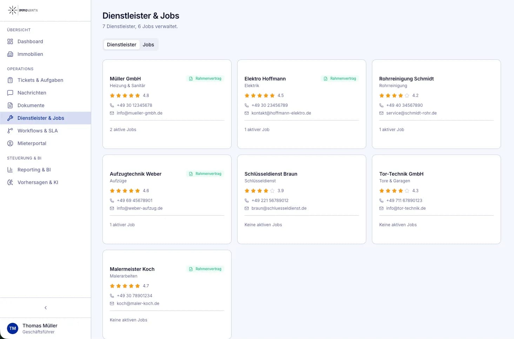Viewport: 514px width, 339px height.
Task: Open Dashboard via the grid icon
Action: click(10, 41)
